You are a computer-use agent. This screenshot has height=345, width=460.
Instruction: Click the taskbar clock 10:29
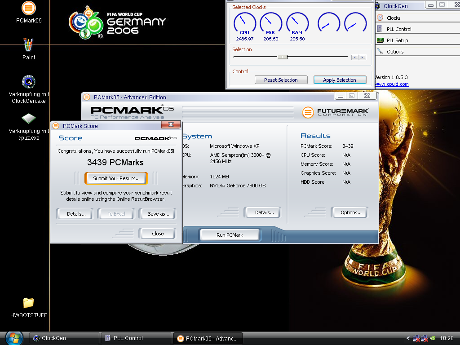pyautogui.click(x=447, y=338)
